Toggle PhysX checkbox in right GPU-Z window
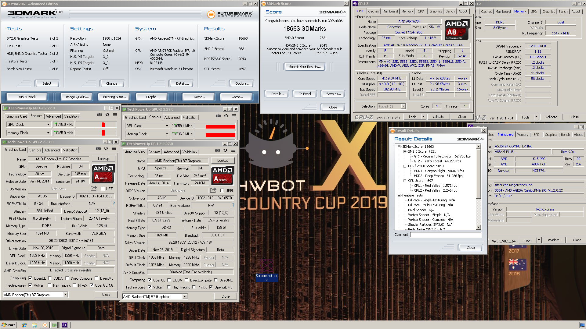Image resolution: width=586 pixels, height=329 pixels. [x=194, y=287]
